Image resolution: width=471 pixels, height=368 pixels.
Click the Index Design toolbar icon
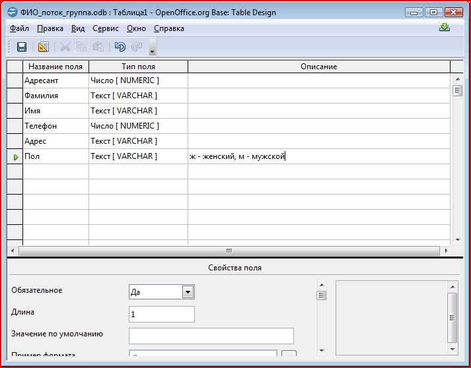(x=43, y=47)
